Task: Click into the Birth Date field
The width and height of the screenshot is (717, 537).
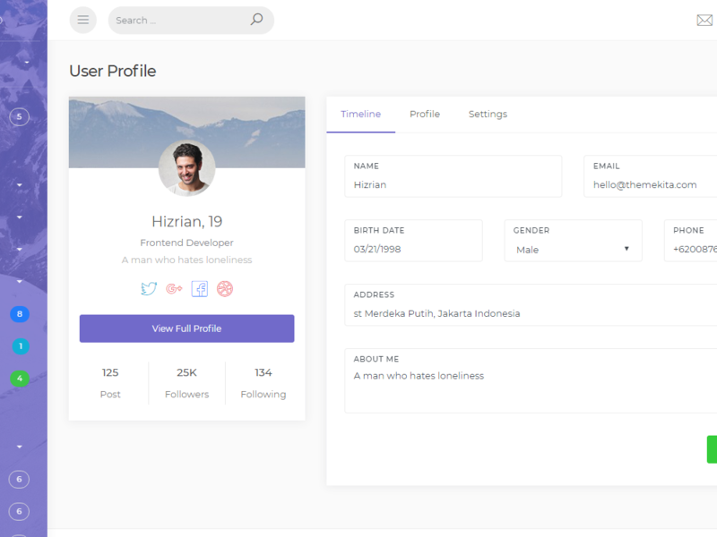Action: point(413,250)
